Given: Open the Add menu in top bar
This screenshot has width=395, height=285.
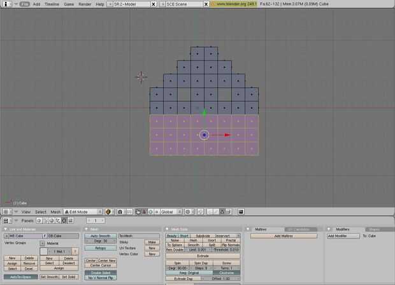Looking at the screenshot, I should coord(36,4).
